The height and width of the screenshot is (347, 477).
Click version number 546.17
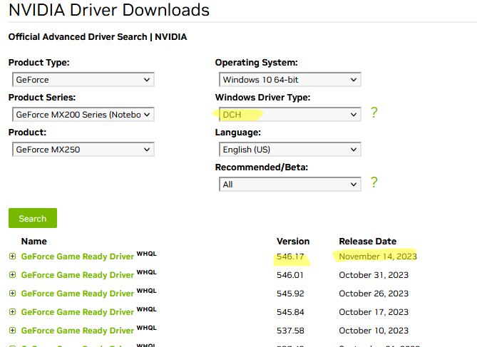coord(290,257)
